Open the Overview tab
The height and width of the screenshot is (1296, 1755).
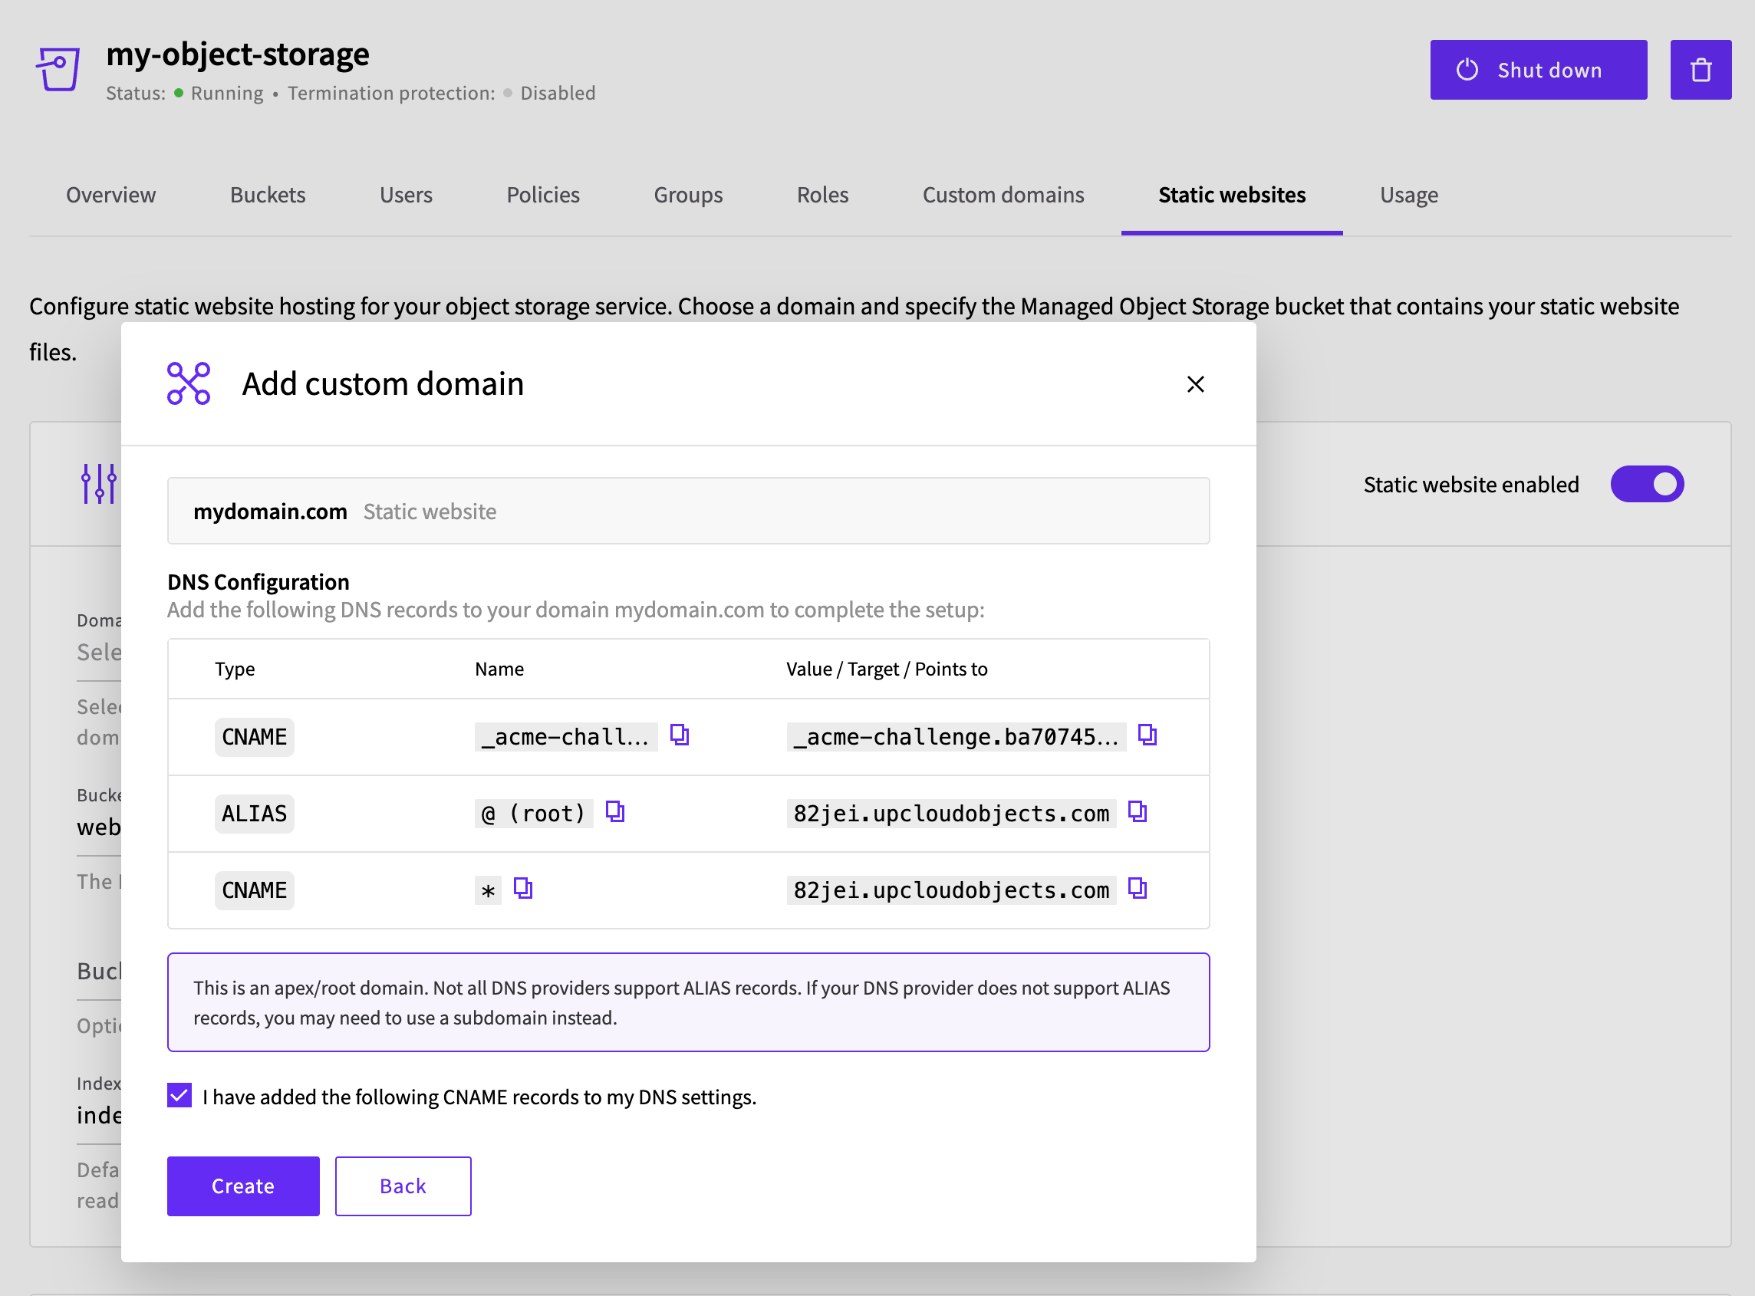tap(110, 195)
